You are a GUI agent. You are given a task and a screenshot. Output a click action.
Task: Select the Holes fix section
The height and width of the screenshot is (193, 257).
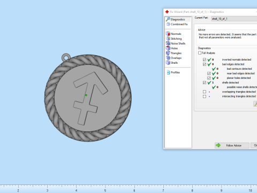coord(172,48)
